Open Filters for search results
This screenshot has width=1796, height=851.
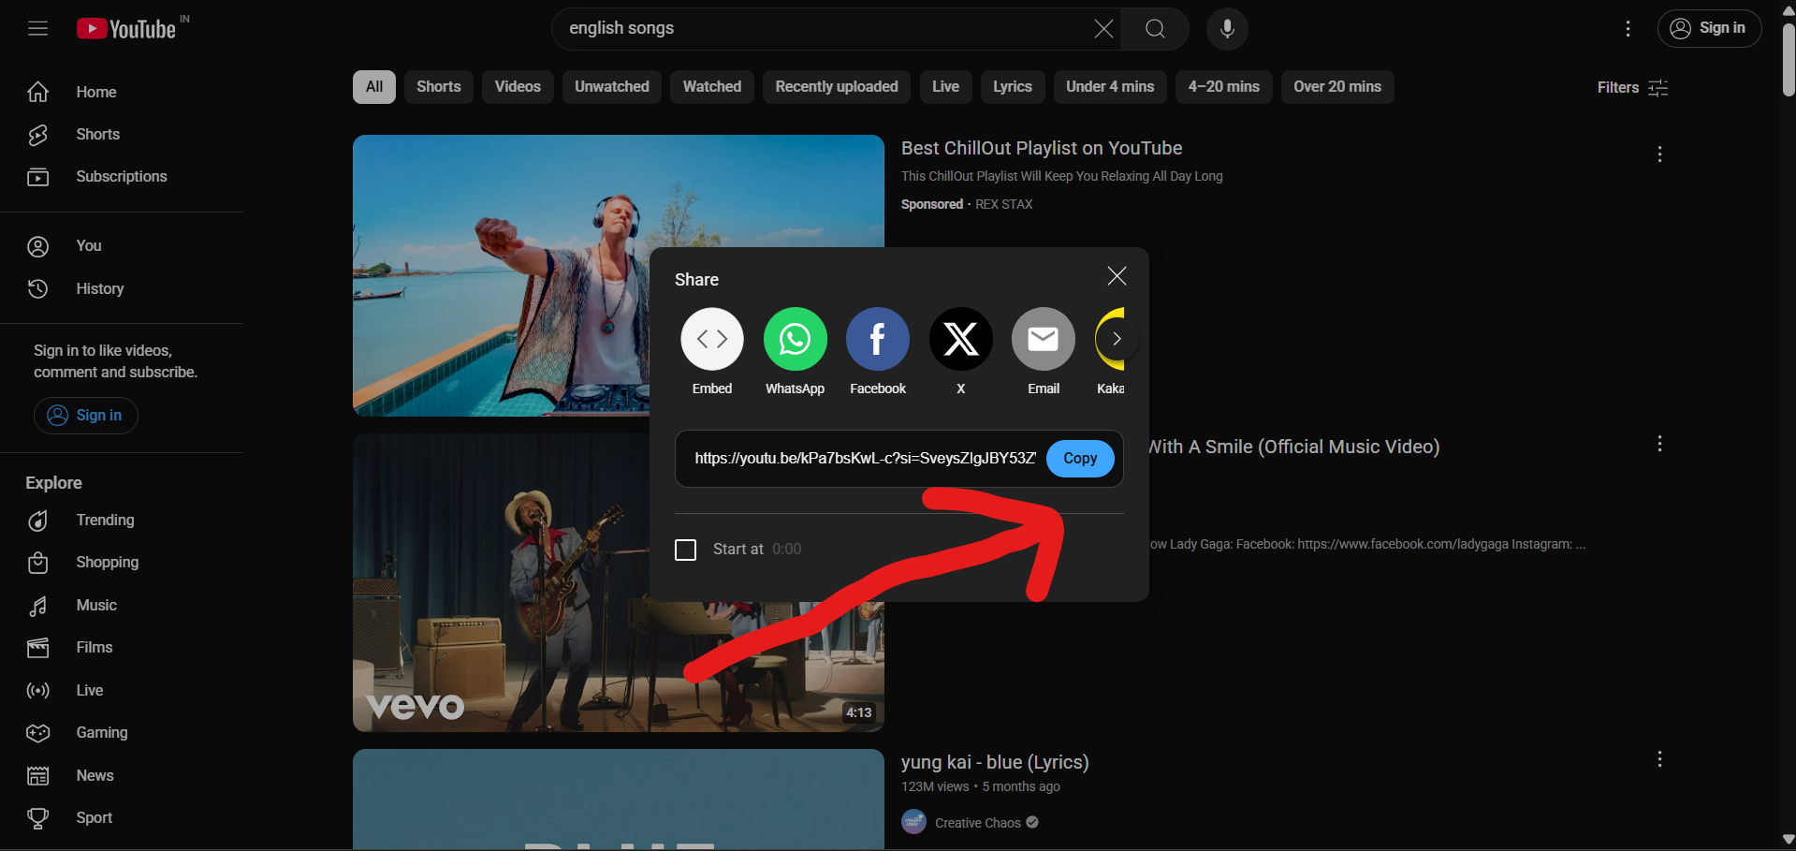tap(1633, 87)
